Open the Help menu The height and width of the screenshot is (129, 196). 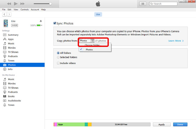(x=43, y=10)
